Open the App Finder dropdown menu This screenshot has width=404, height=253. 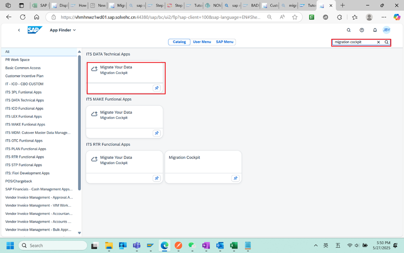[63, 30]
